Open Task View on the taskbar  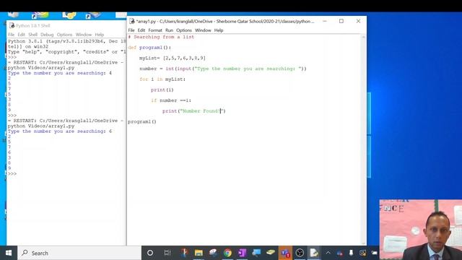pyautogui.click(x=167, y=253)
